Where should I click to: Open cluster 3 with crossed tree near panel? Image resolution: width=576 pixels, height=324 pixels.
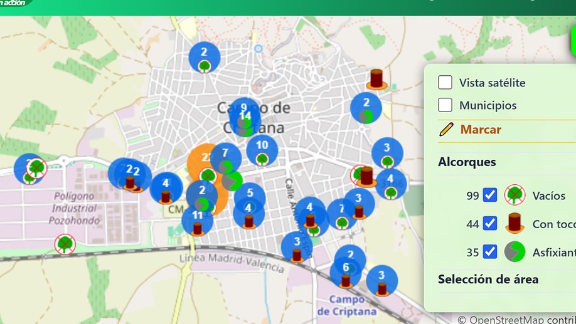[x=387, y=154]
